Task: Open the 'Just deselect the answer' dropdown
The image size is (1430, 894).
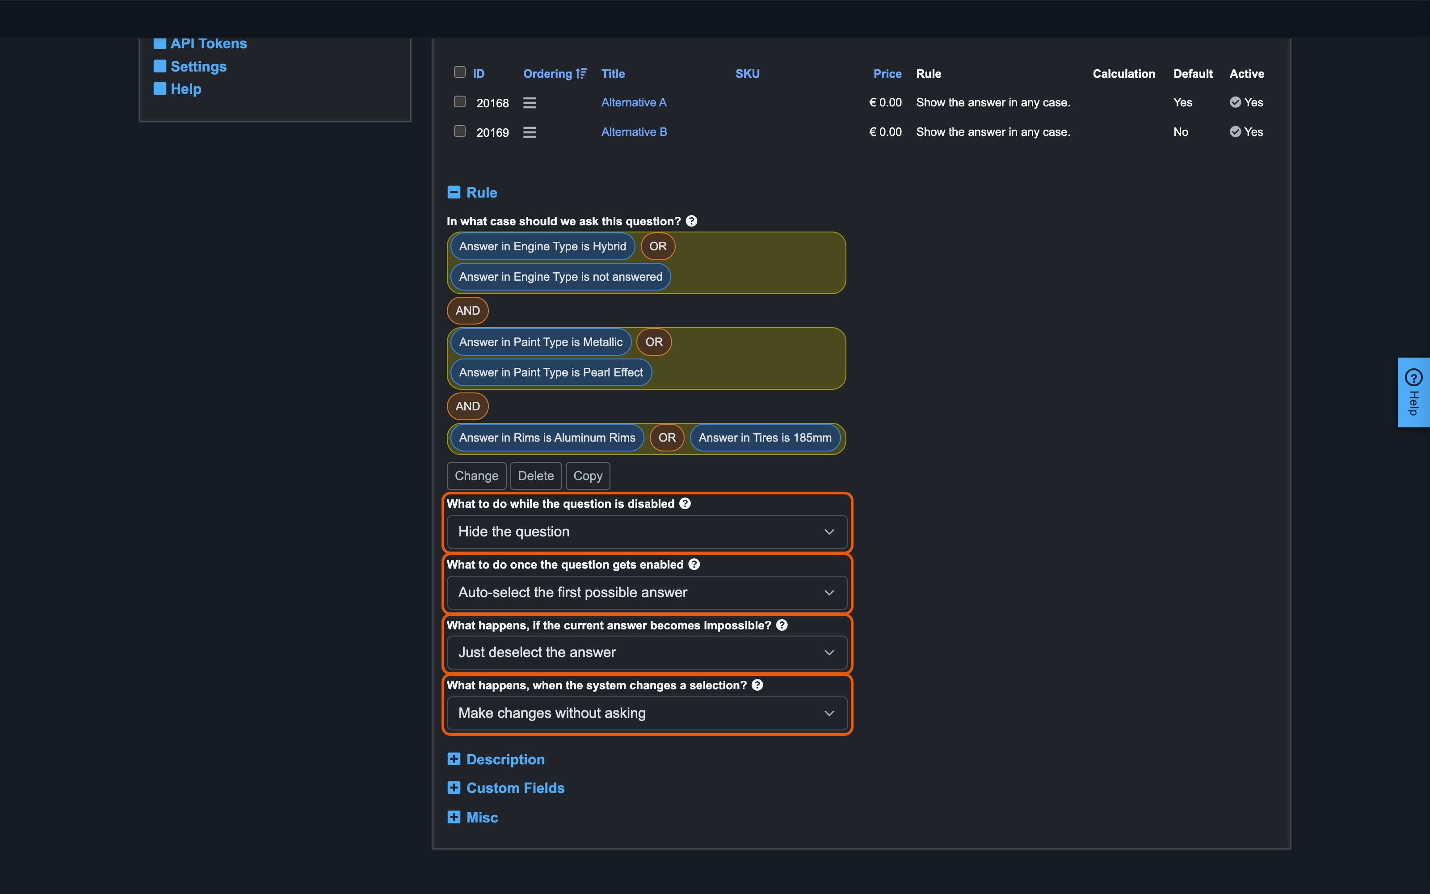Action: point(647,652)
